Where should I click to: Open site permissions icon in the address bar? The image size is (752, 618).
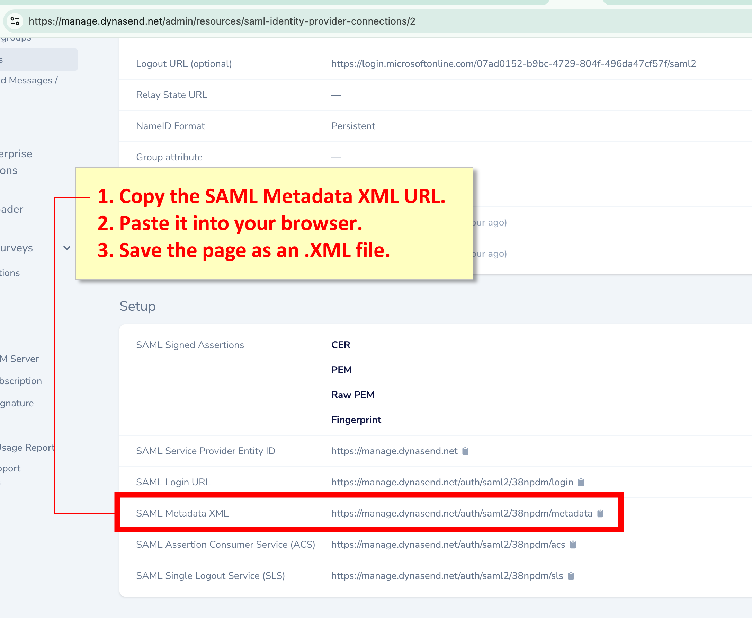(15, 21)
